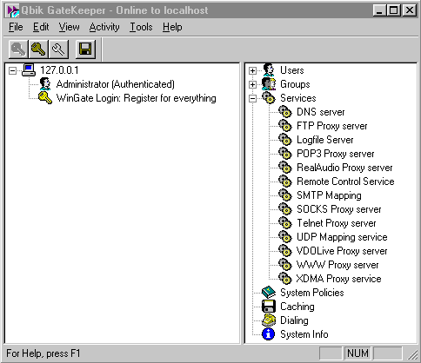Click the floppy disk save icon
This screenshot has height=363, width=421.
click(x=85, y=49)
